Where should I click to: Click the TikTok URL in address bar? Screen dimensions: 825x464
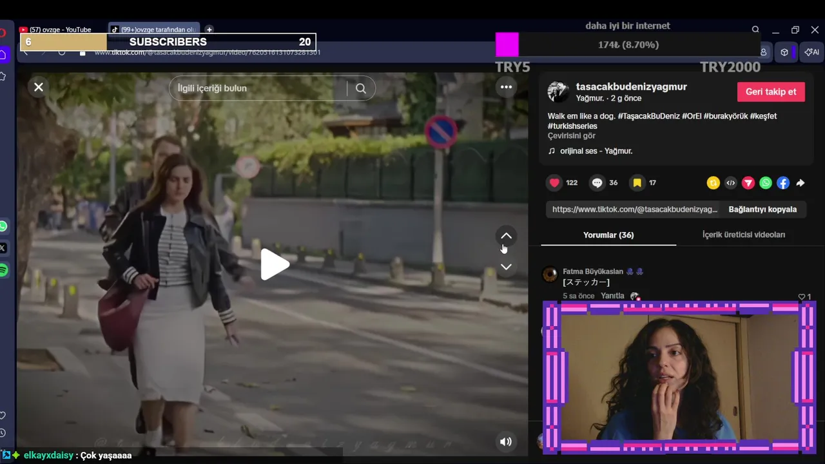207,52
